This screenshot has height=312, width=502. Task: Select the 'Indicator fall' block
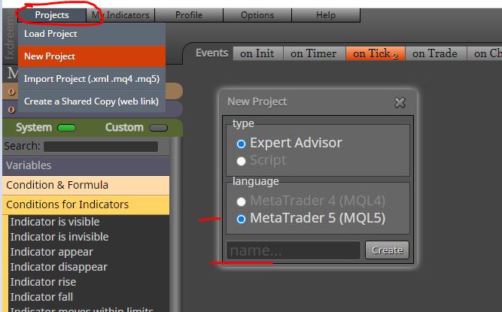click(41, 297)
